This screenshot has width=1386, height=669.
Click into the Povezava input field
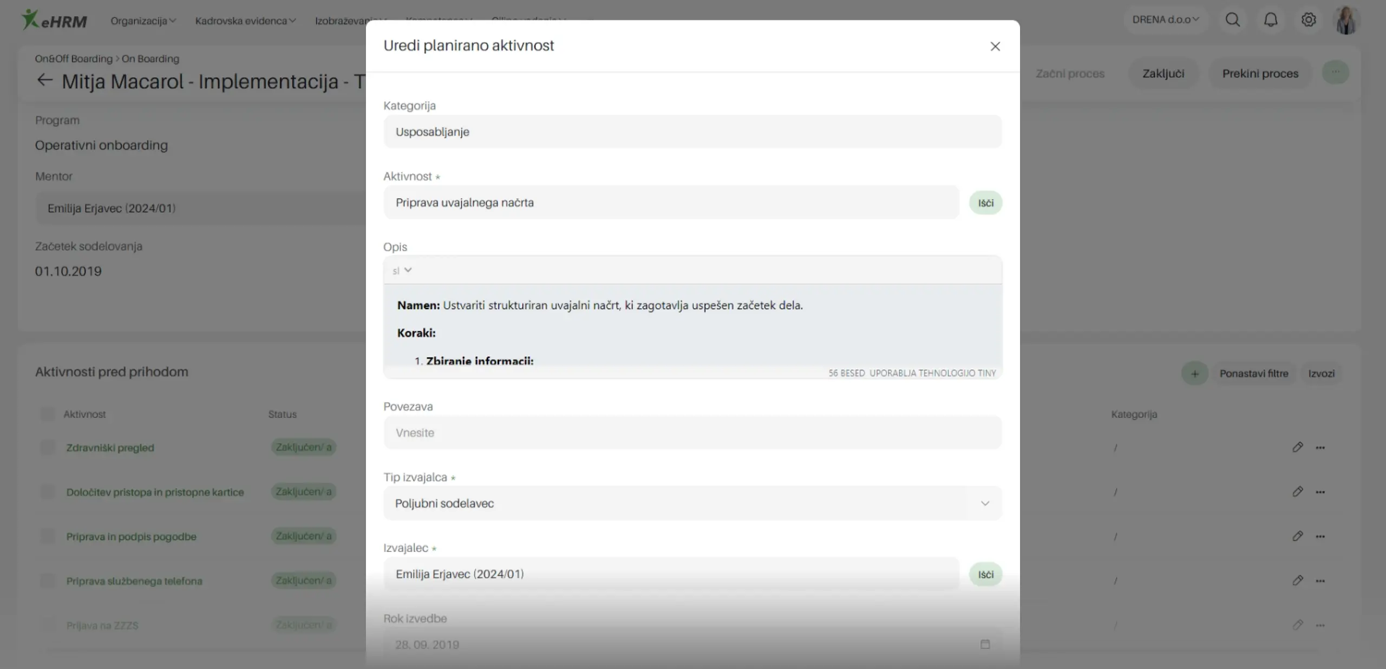(x=692, y=432)
